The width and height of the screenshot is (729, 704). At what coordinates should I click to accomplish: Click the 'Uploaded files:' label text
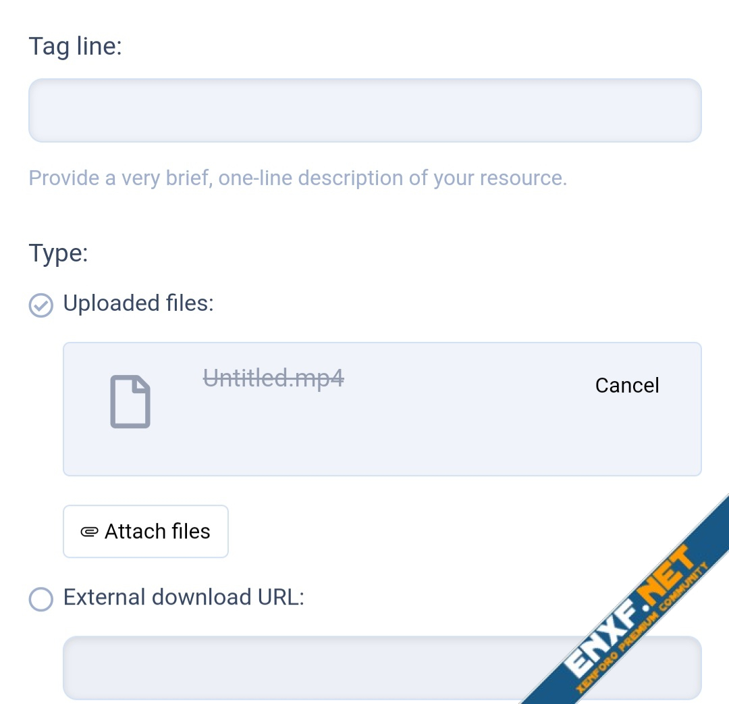tap(138, 303)
